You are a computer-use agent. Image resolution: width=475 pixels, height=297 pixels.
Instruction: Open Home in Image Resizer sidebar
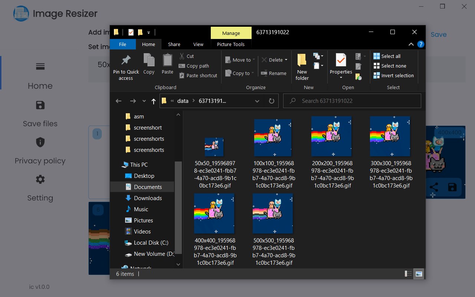point(40,76)
